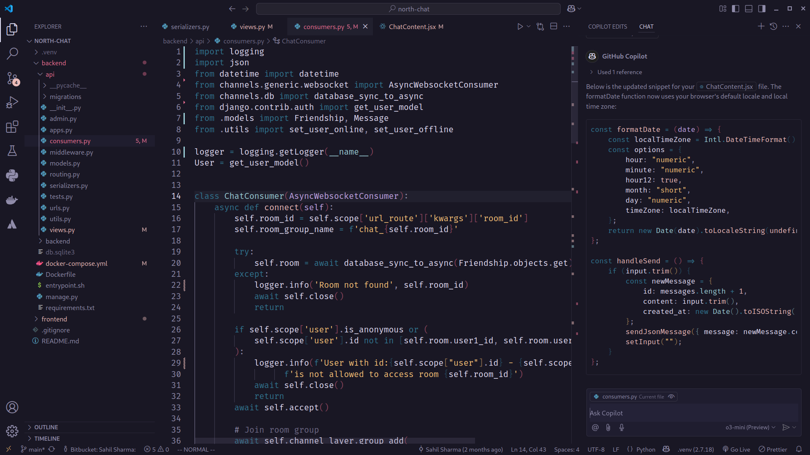The image size is (810, 455).
Task: Click the @ mention participant icon
Action: 595,427
